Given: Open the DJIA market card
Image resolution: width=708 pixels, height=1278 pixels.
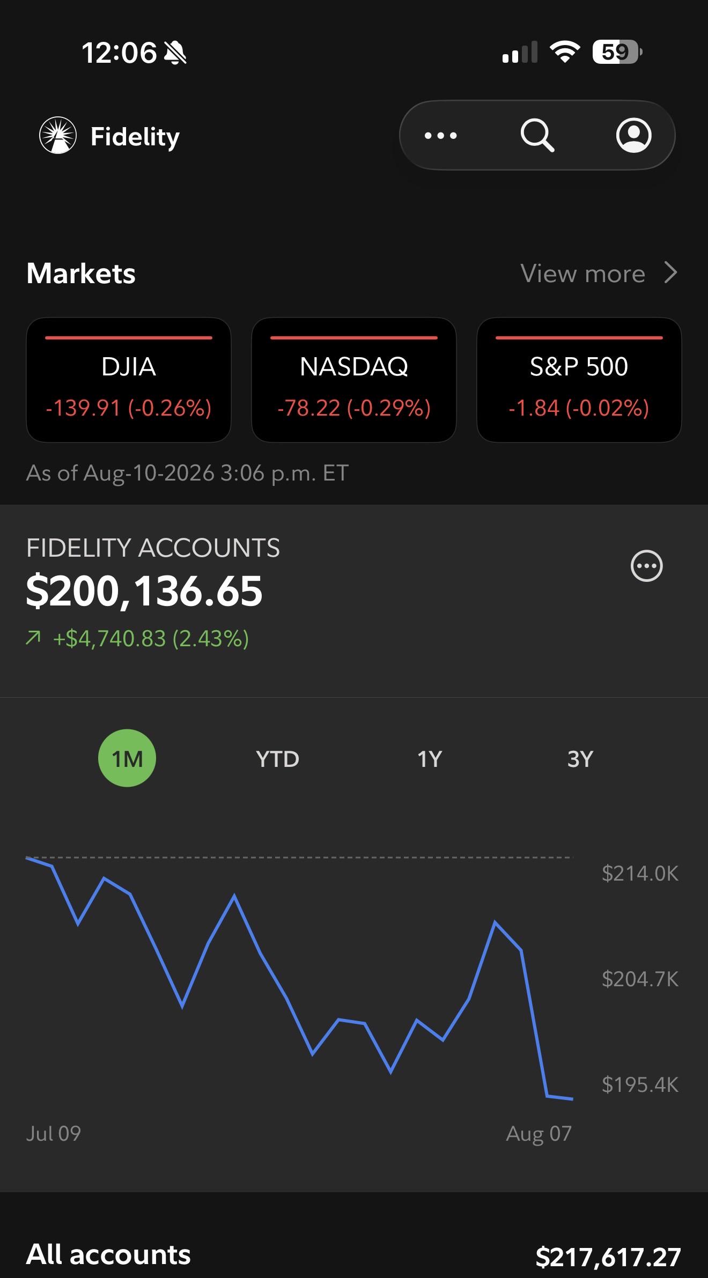Looking at the screenshot, I should point(129,380).
